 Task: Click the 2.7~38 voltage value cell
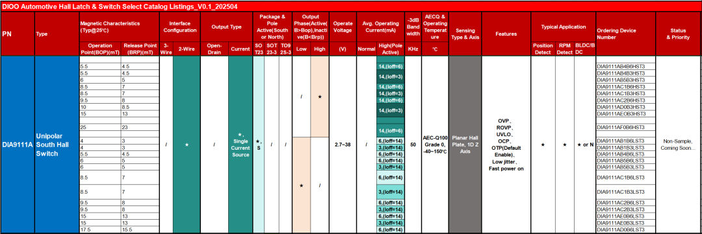[343, 145]
